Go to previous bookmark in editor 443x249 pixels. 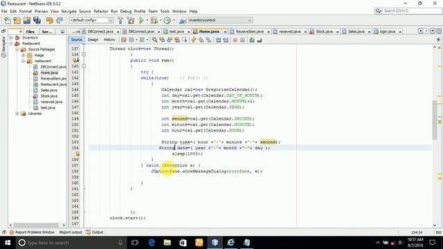[x=194, y=40]
